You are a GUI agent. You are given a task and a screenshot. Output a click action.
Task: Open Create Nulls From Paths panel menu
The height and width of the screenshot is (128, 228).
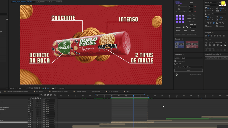(221, 54)
